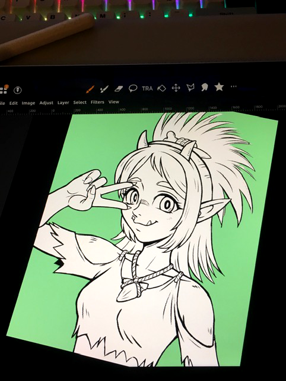286x381 pixels.
Task: Click the Star favorites tool icon
Action: 219,86
